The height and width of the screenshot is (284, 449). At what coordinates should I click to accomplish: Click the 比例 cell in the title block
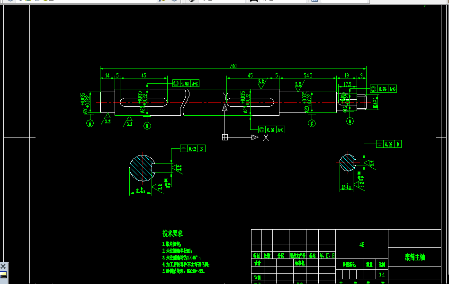(382, 265)
